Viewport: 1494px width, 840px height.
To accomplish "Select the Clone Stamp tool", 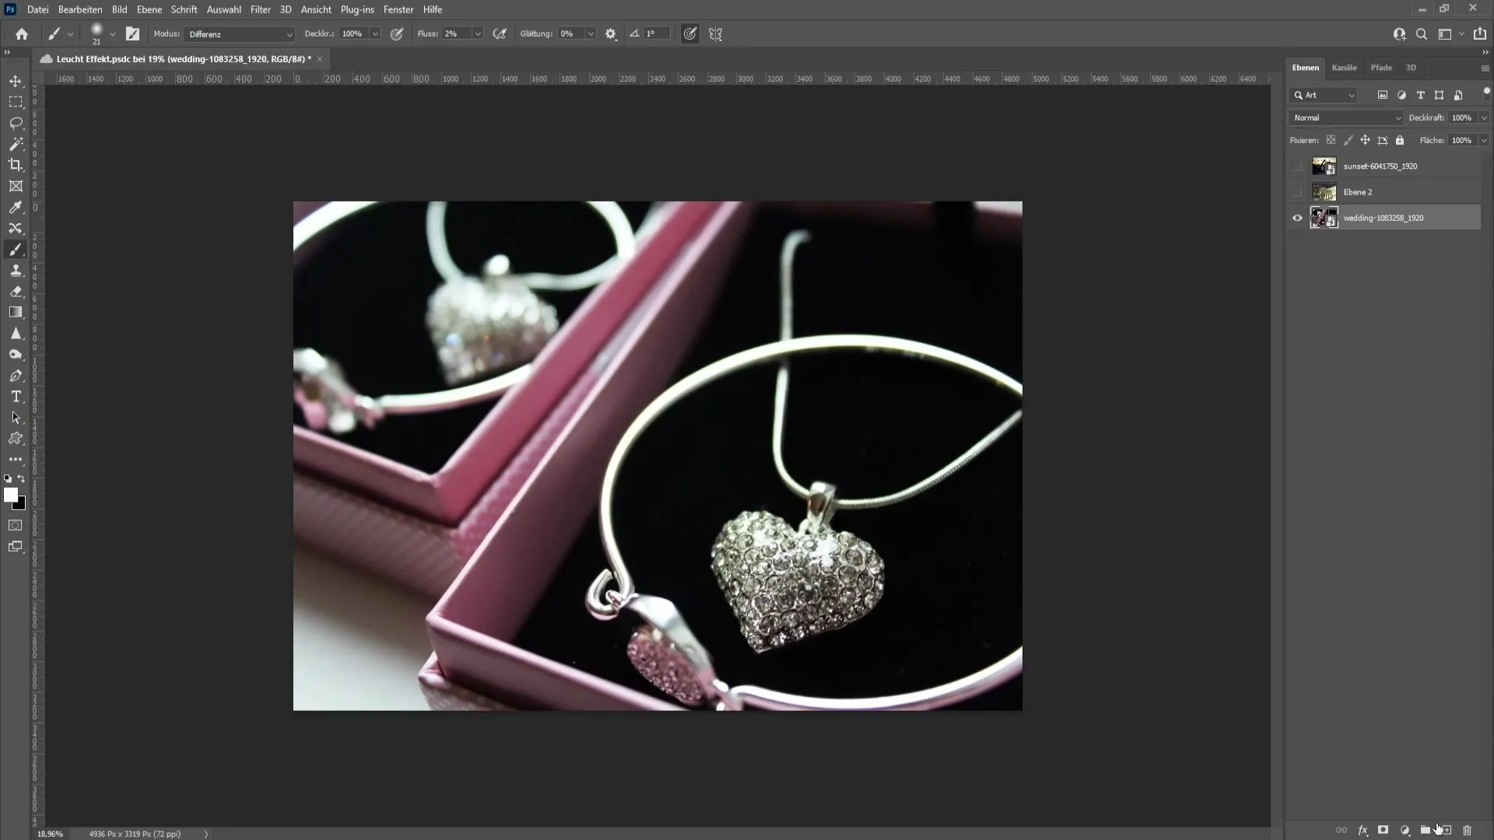I will (x=16, y=271).
